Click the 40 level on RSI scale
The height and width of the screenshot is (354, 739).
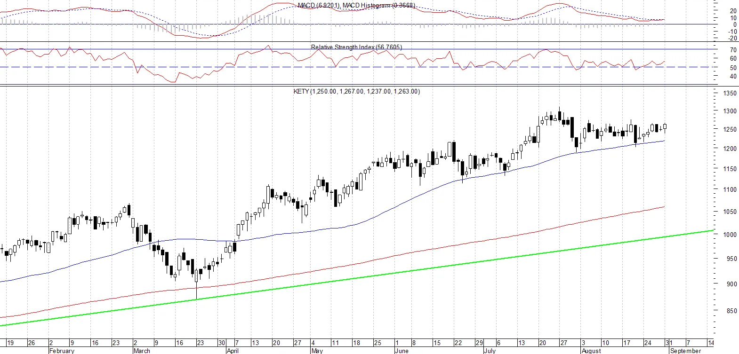733,77
